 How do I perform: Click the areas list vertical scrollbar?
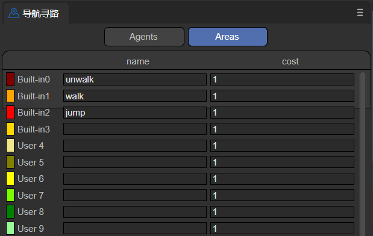[x=363, y=154]
